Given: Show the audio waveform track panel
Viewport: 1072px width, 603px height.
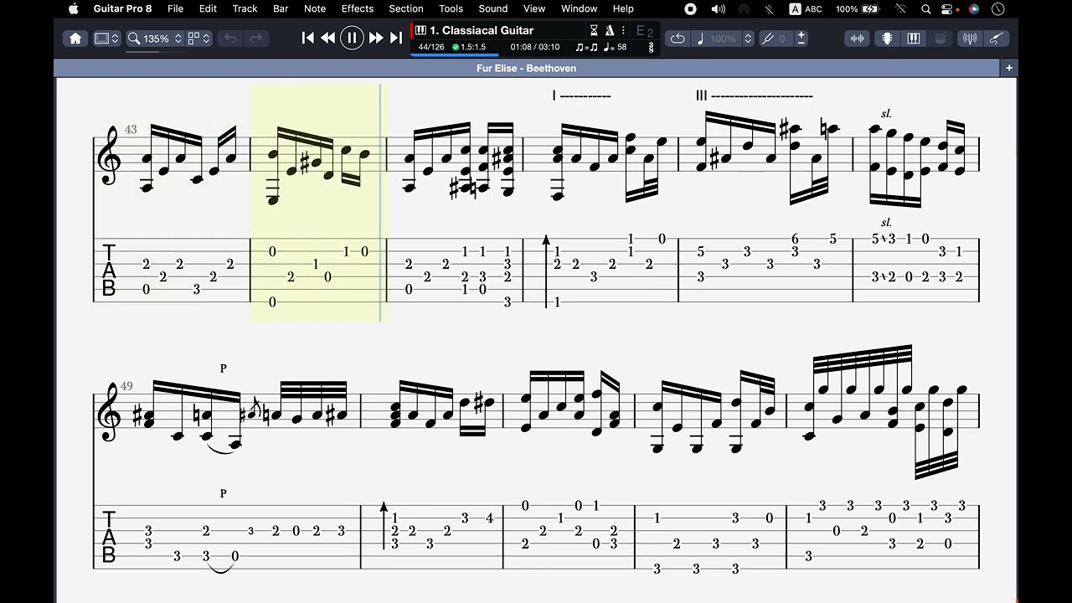Looking at the screenshot, I should (858, 39).
